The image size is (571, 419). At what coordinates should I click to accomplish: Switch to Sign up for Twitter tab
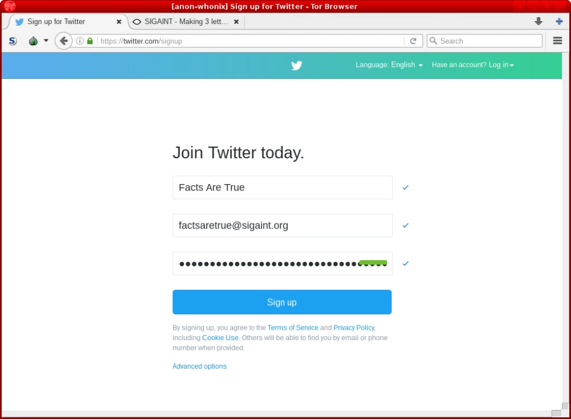[67, 22]
